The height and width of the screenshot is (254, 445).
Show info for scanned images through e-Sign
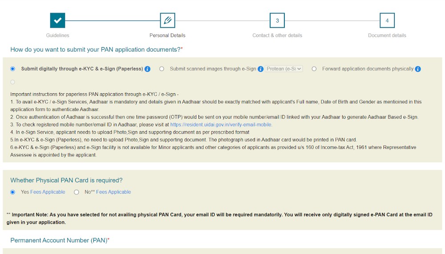[x=260, y=69]
